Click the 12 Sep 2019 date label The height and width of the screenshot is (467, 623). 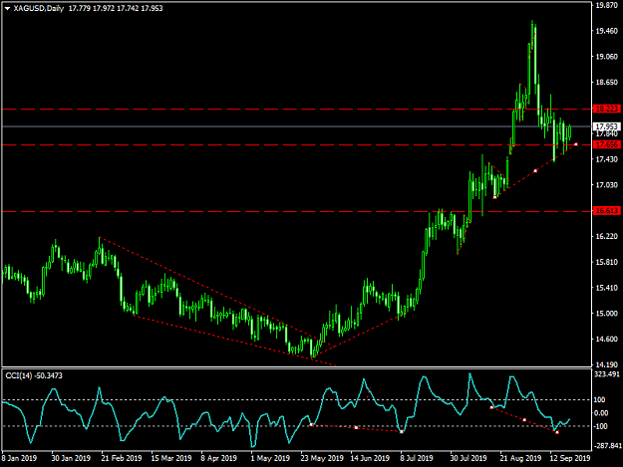(570, 458)
